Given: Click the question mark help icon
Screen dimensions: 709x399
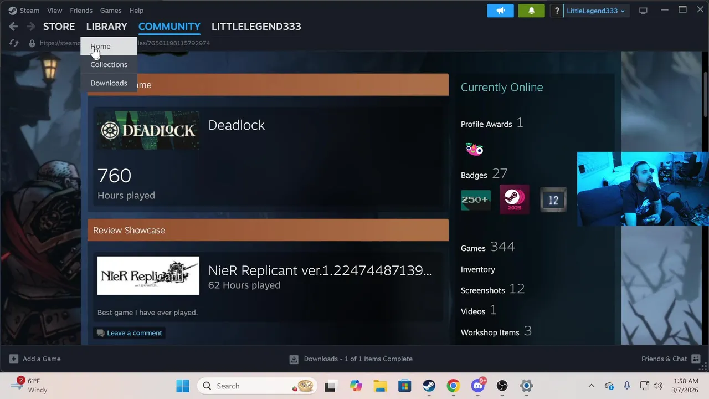Looking at the screenshot, I should (557, 11).
